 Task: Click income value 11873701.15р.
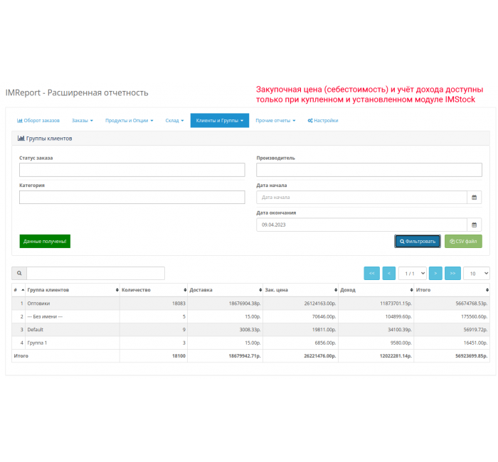(x=396, y=303)
